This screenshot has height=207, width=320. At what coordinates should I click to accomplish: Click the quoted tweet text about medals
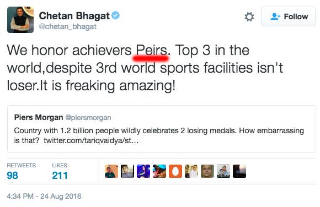click(159, 135)
